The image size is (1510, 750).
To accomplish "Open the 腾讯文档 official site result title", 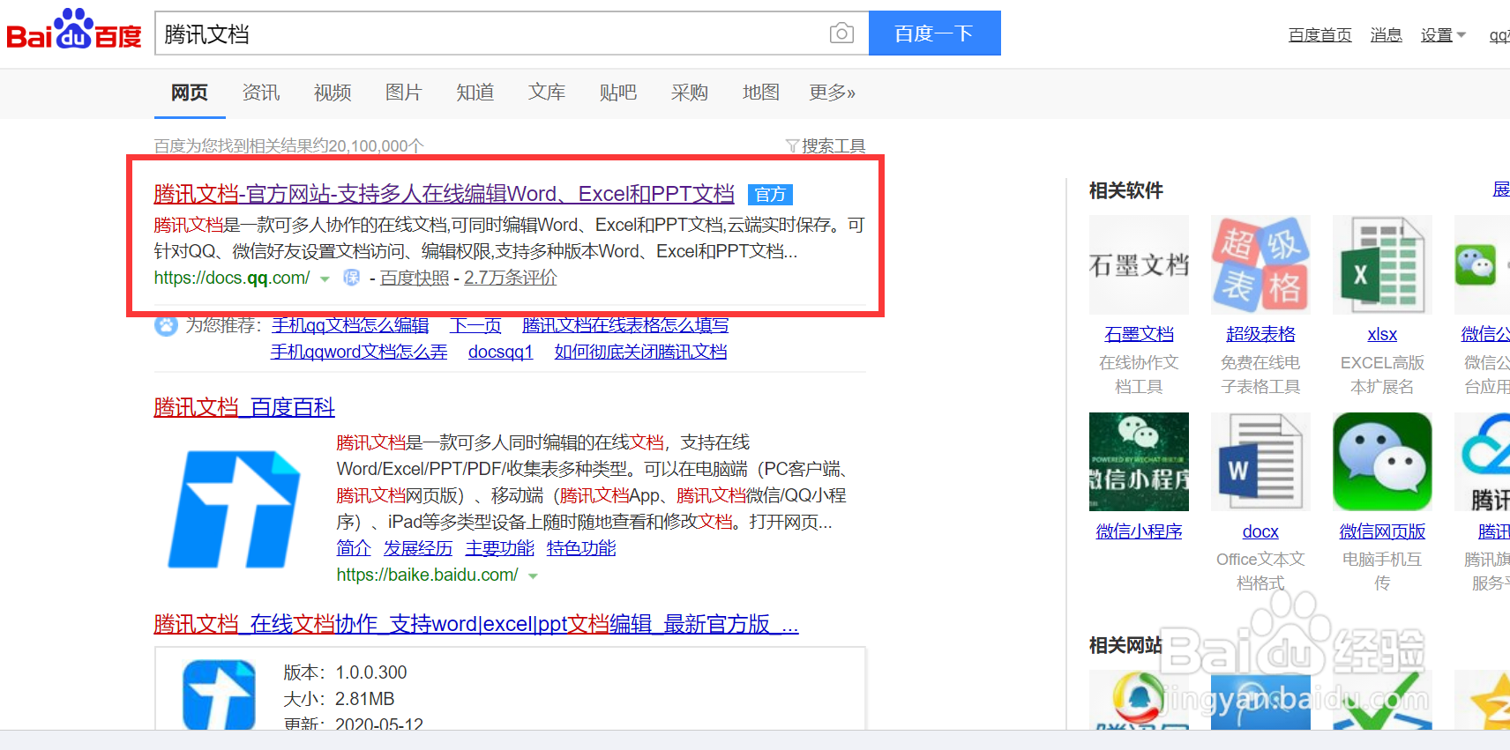I will tap(445, 194).
